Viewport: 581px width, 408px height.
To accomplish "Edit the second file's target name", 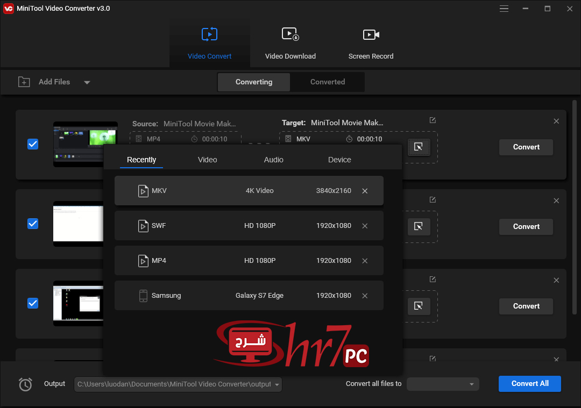I will tap(433, 199).
